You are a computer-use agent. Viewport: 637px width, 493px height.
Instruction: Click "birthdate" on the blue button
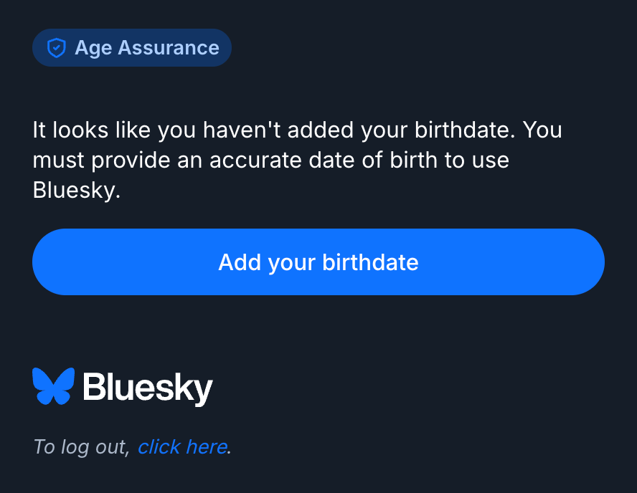click(x=370, y=262)
